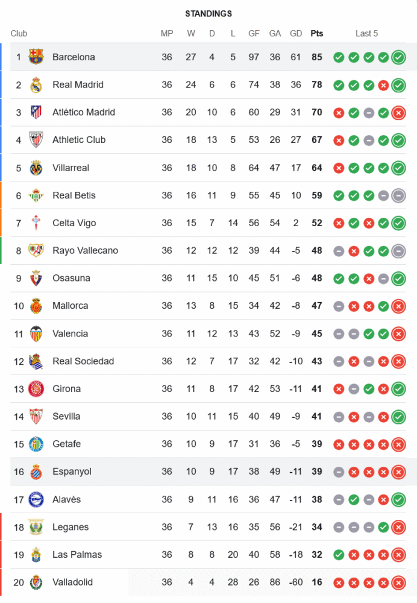The width and height of the screenshot is (417, 603).
Task: Open the Real Sociedad team link
Action: tap(83, 361)
